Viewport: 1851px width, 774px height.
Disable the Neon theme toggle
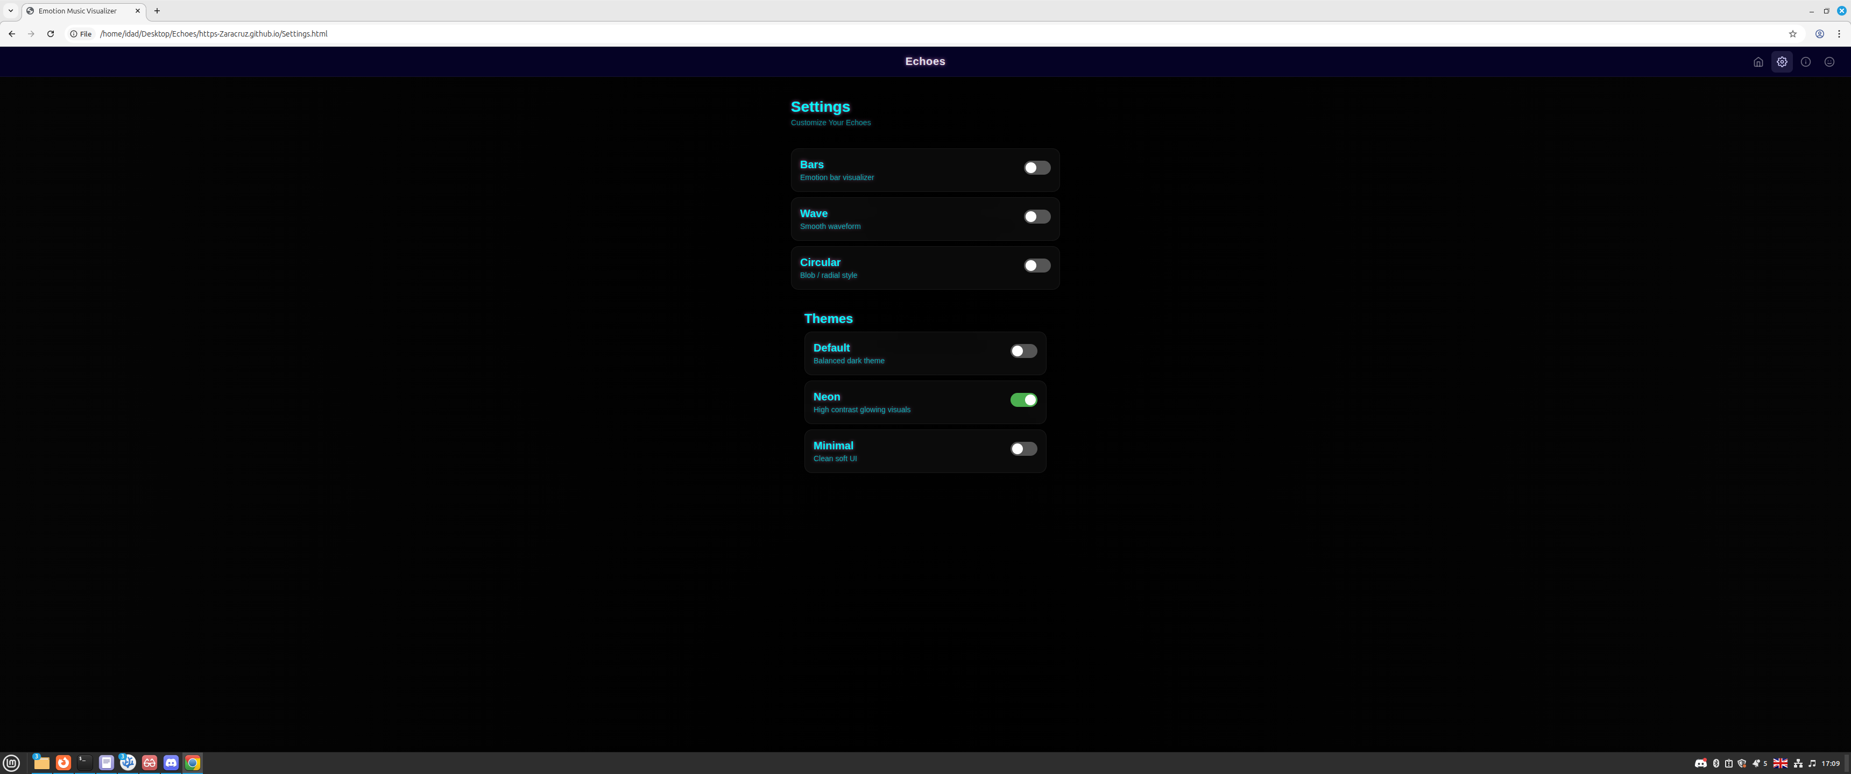(1023, 400)
